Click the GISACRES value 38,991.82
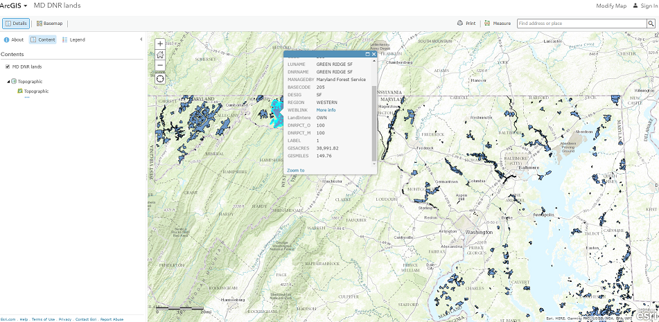This screenshot has height=322, width=659. pyautogui.click(x=327, y=148)
